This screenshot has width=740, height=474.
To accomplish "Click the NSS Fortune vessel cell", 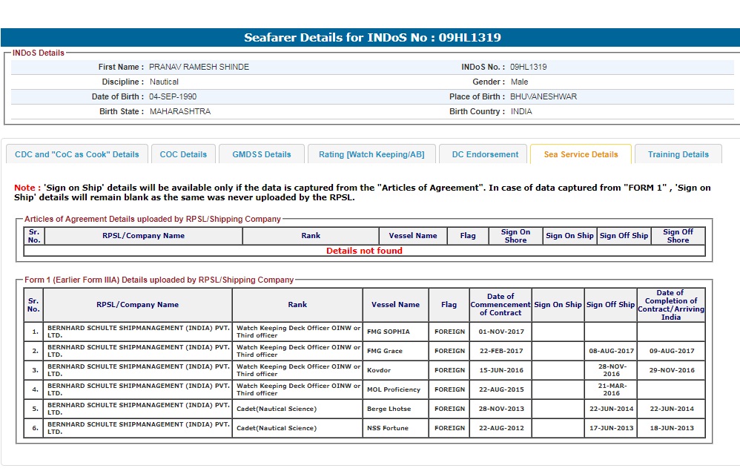I will click(x=387, y=428).
